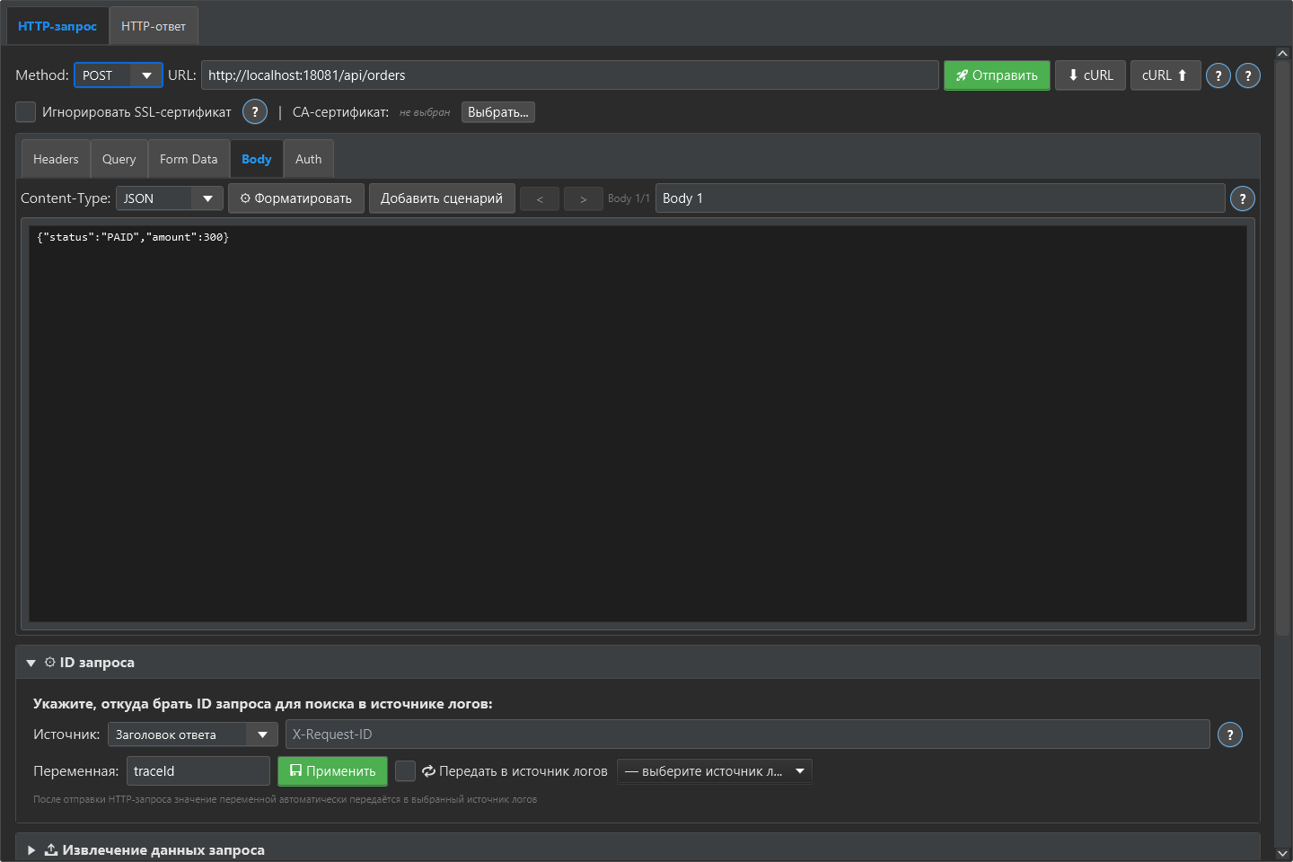The image size is (1293, 862).
Task: Click help icon beside X-Request-ID field
Action: pyautogui.click(x=1230, y=734)
